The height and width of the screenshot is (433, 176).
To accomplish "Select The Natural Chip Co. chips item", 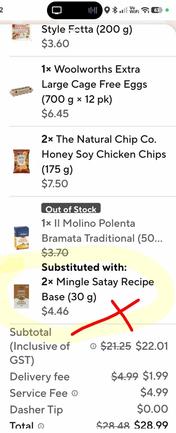I will [88, 161].
